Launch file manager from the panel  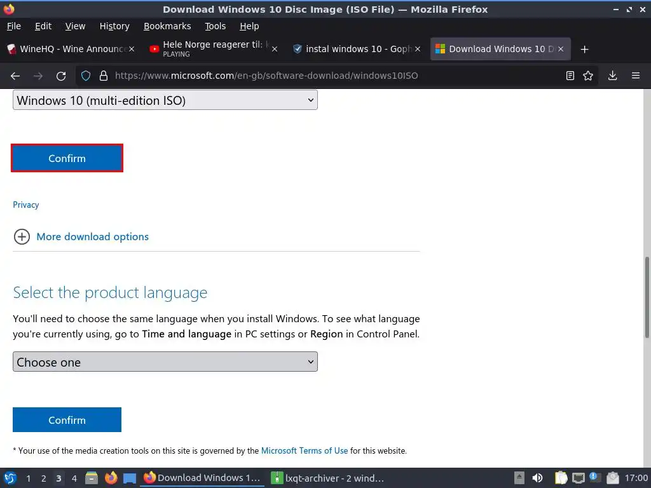tap(92, 478)
